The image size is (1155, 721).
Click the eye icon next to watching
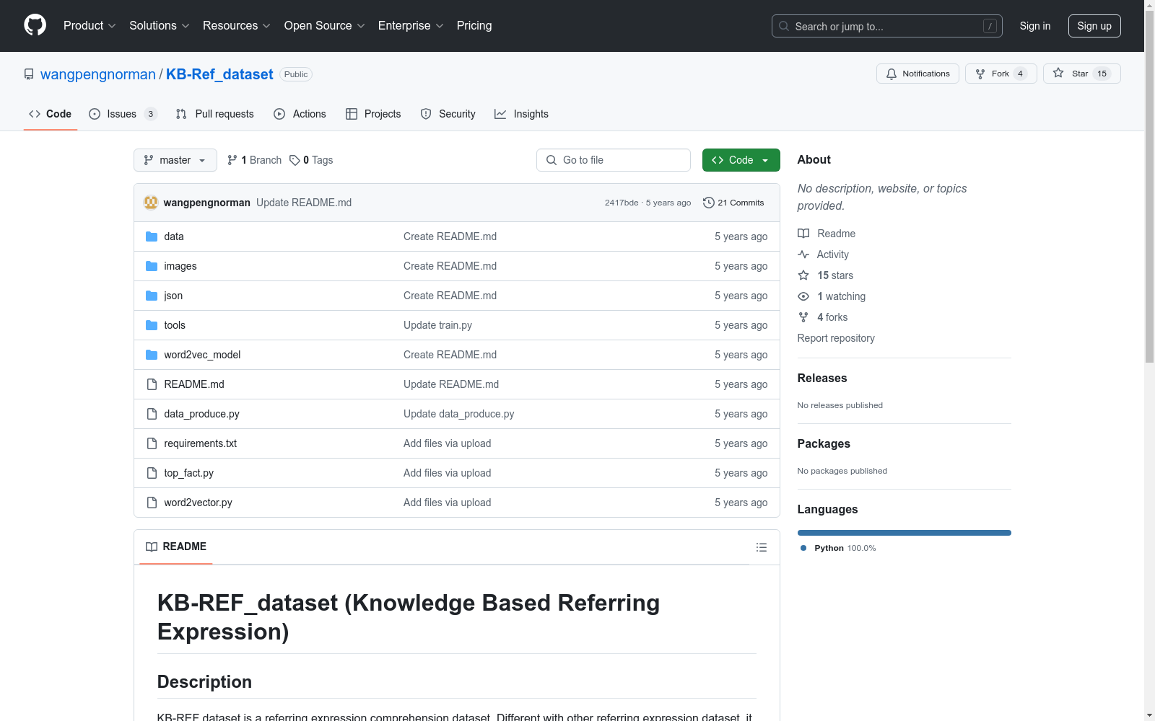click(803, 296)
